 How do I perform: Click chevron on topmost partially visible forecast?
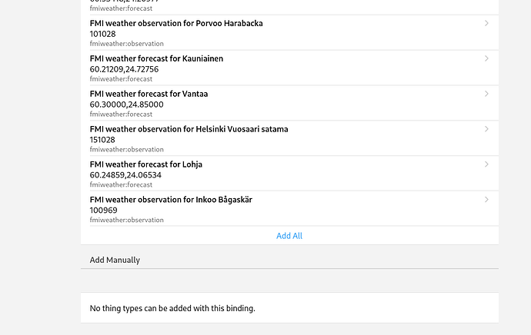tap(486, 4)
